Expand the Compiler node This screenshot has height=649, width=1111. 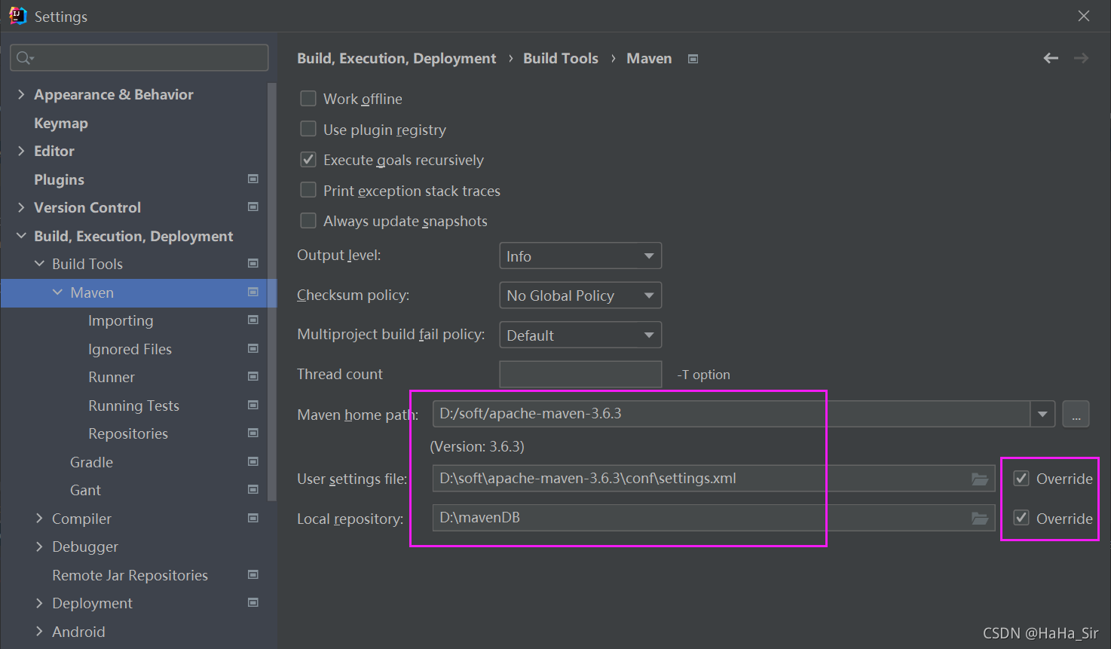pyautogui.click(x=39, y=519)
